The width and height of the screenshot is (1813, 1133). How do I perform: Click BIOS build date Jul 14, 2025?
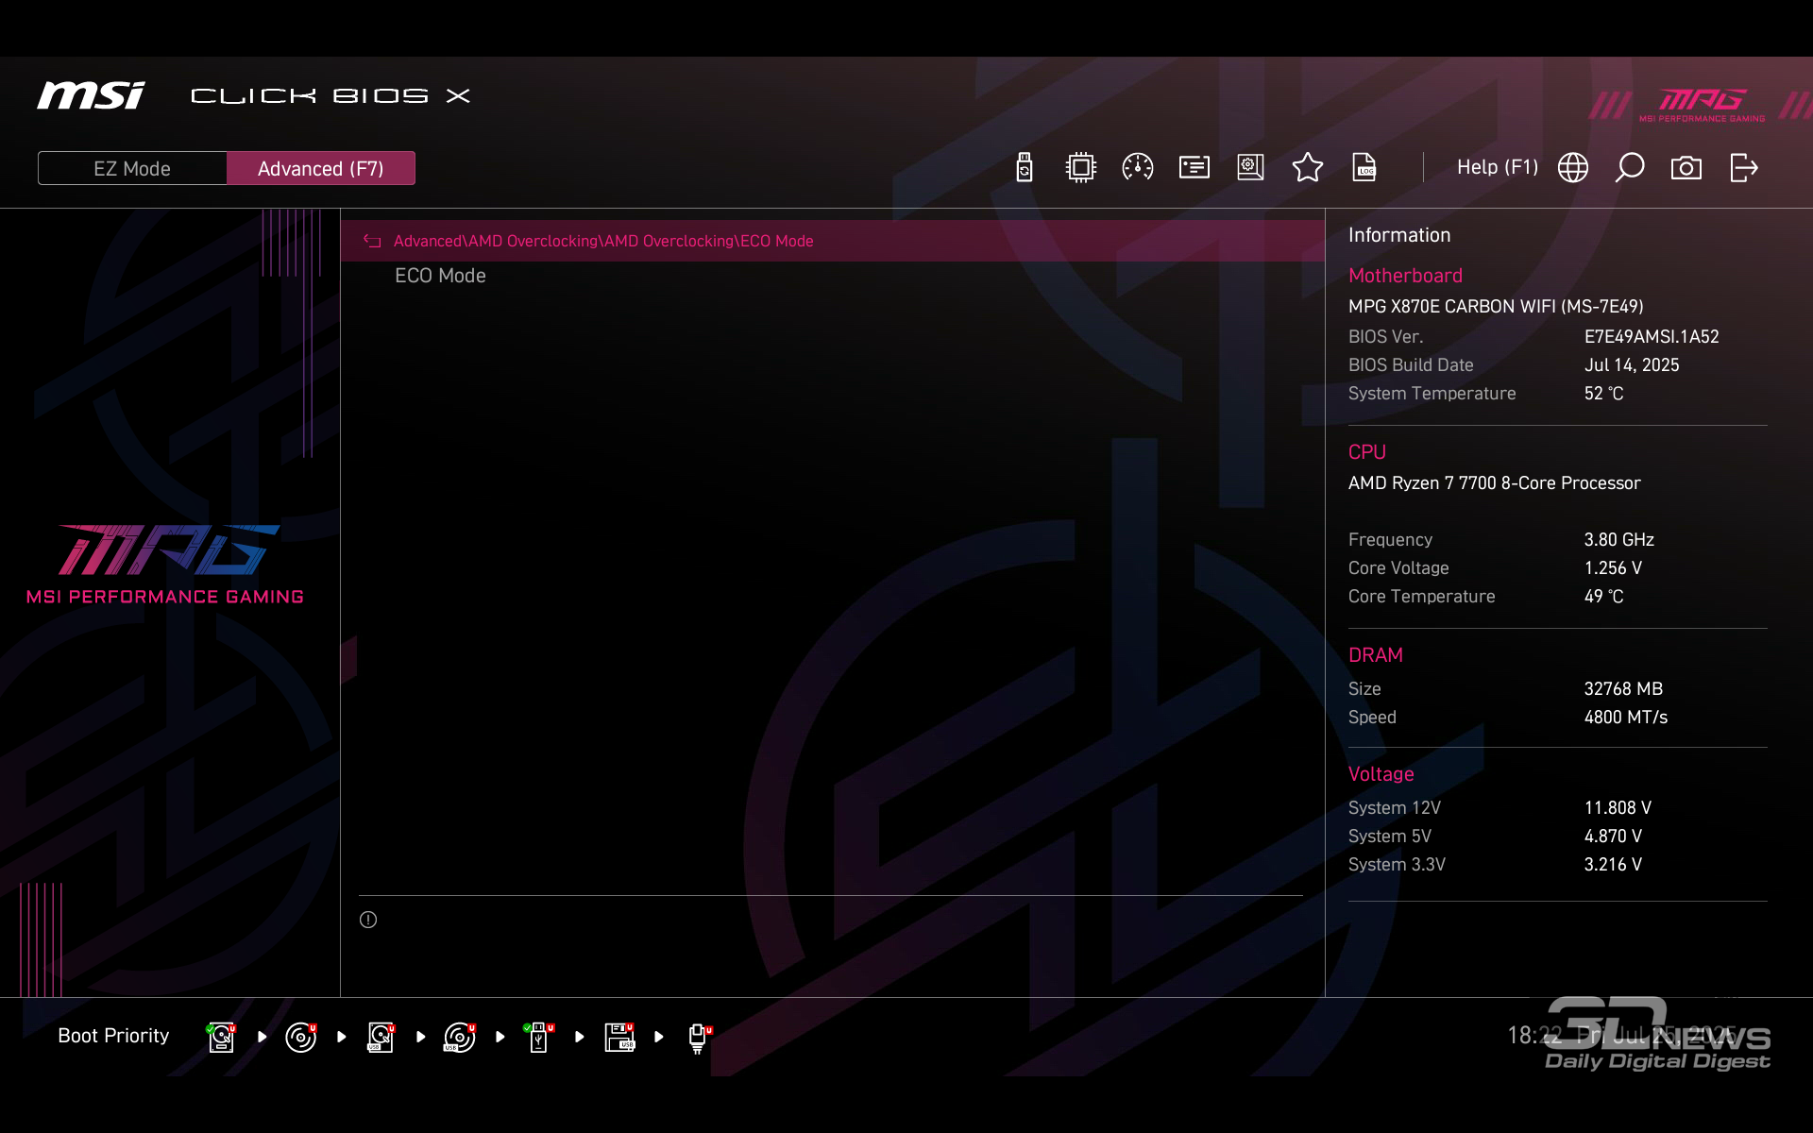click(x=1632, y=365)
